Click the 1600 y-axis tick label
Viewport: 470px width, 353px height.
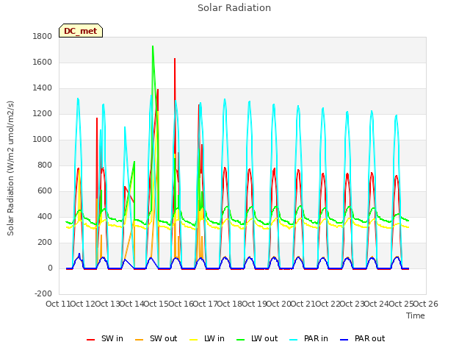coord(43,62)
